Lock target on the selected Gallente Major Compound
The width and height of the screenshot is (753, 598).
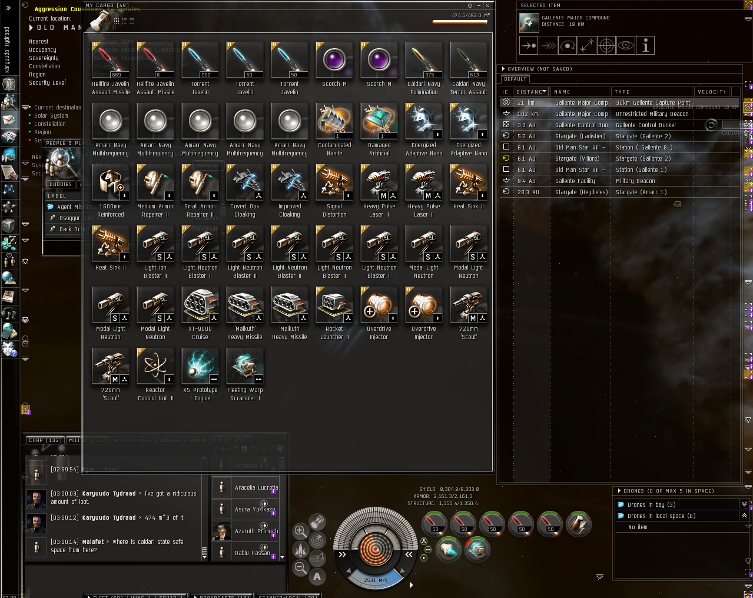[606, 45]
